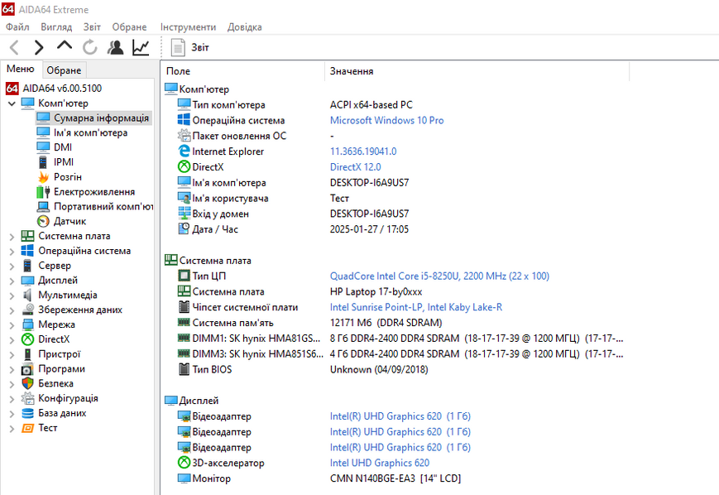
Task: Open the Довідка menu
Action: (x=244, y=27)
